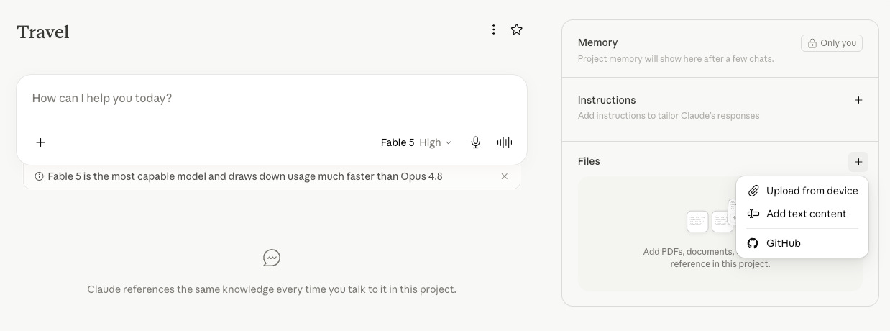Click the GitHub logo icon

coord(753,243)
